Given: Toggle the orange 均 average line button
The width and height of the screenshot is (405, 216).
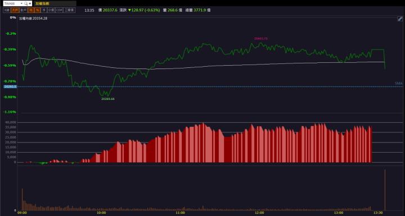Looking at the screenshot, I should pos(31,10).
